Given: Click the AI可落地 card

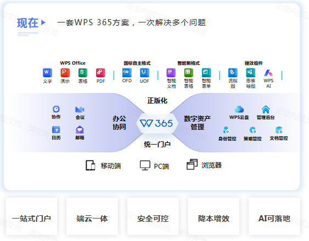Looking at the screenshot, I should (x=274, y=216).
